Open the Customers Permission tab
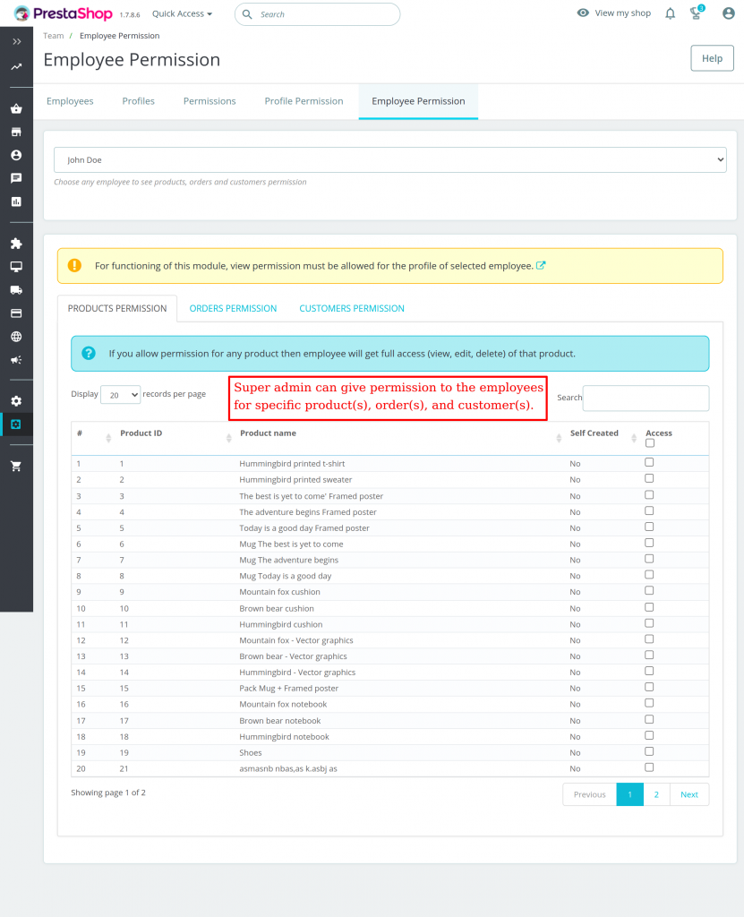This screenshot has height=917, width=744. click(352, 308)
